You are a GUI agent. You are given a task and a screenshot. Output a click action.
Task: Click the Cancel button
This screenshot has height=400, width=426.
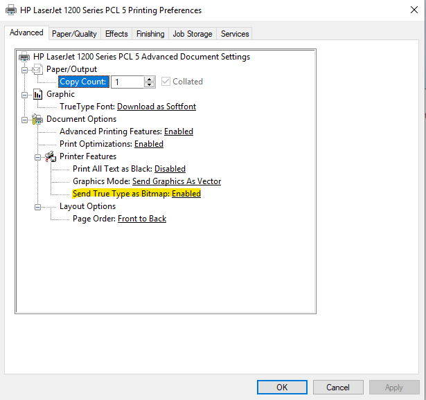338,388
